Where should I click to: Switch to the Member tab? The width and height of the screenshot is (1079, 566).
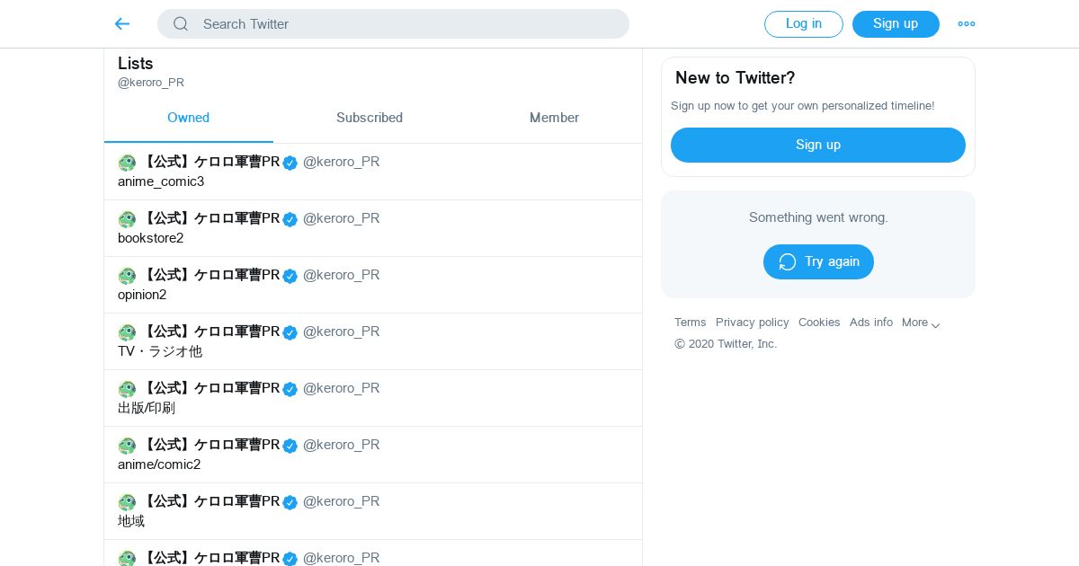coord(554,118)
